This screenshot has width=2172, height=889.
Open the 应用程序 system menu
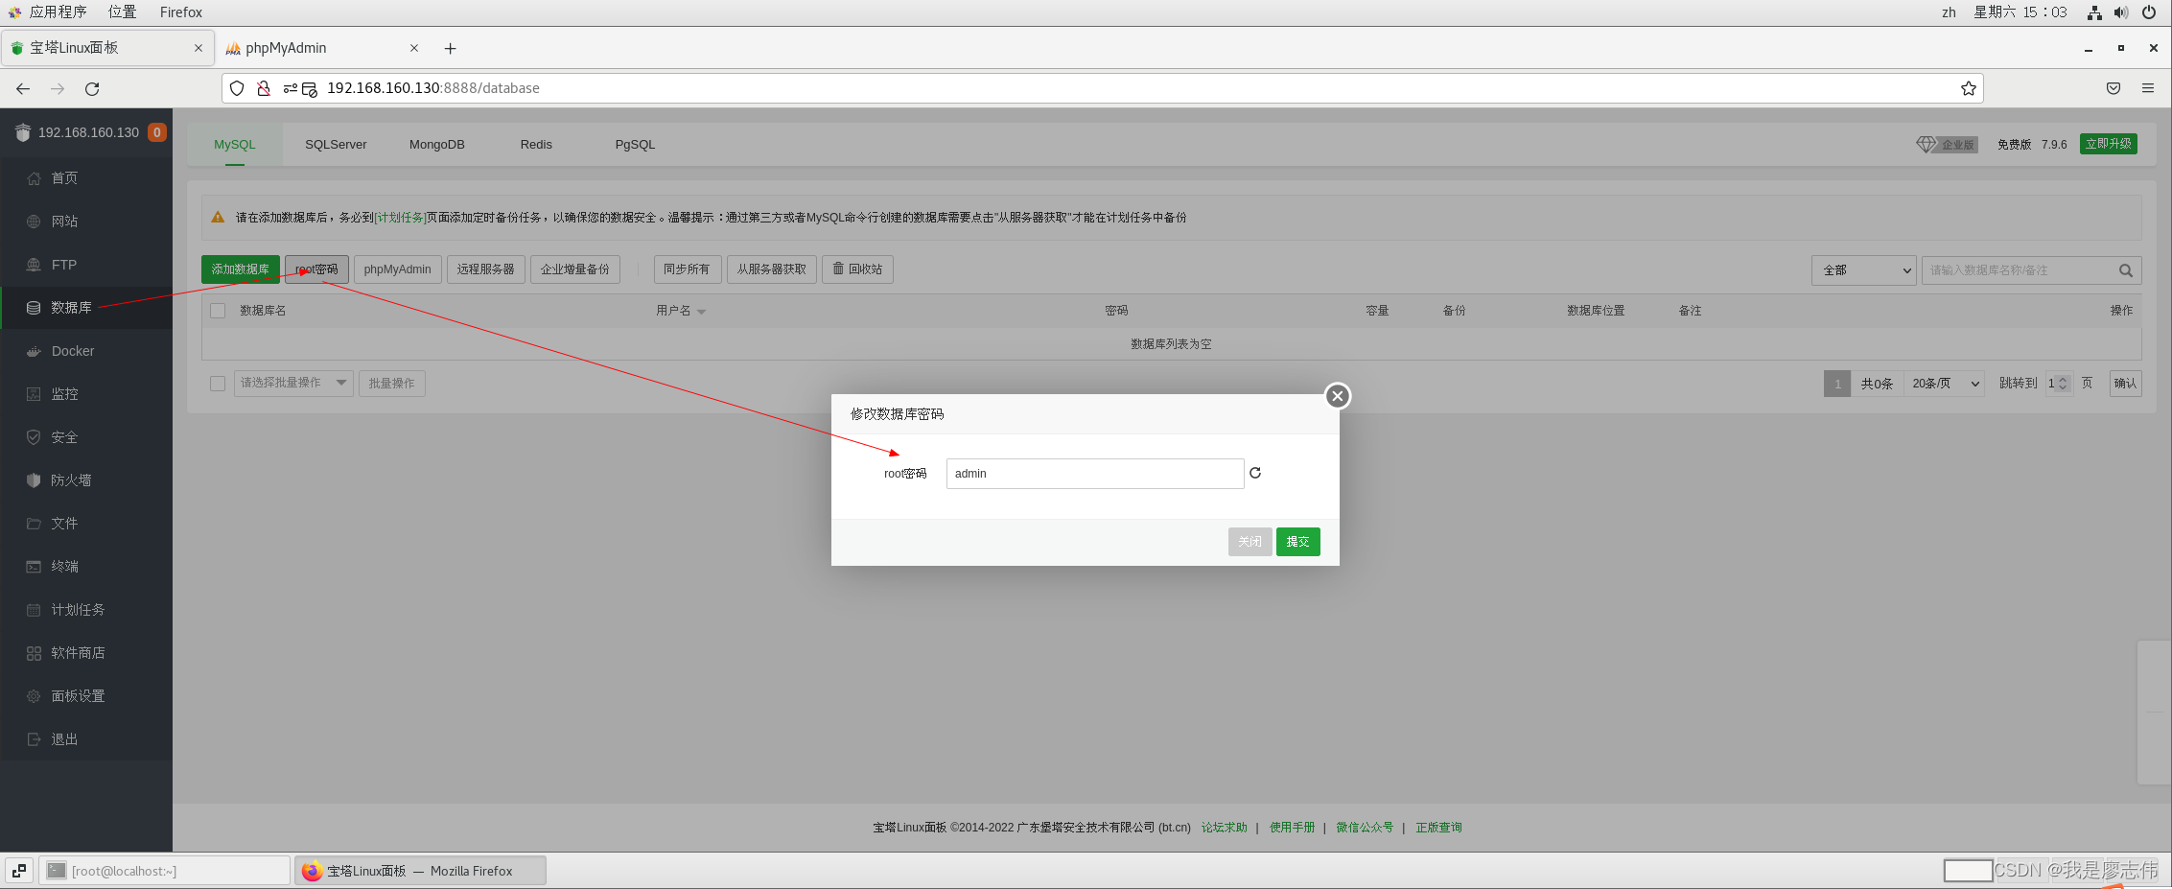click(58, 12)
